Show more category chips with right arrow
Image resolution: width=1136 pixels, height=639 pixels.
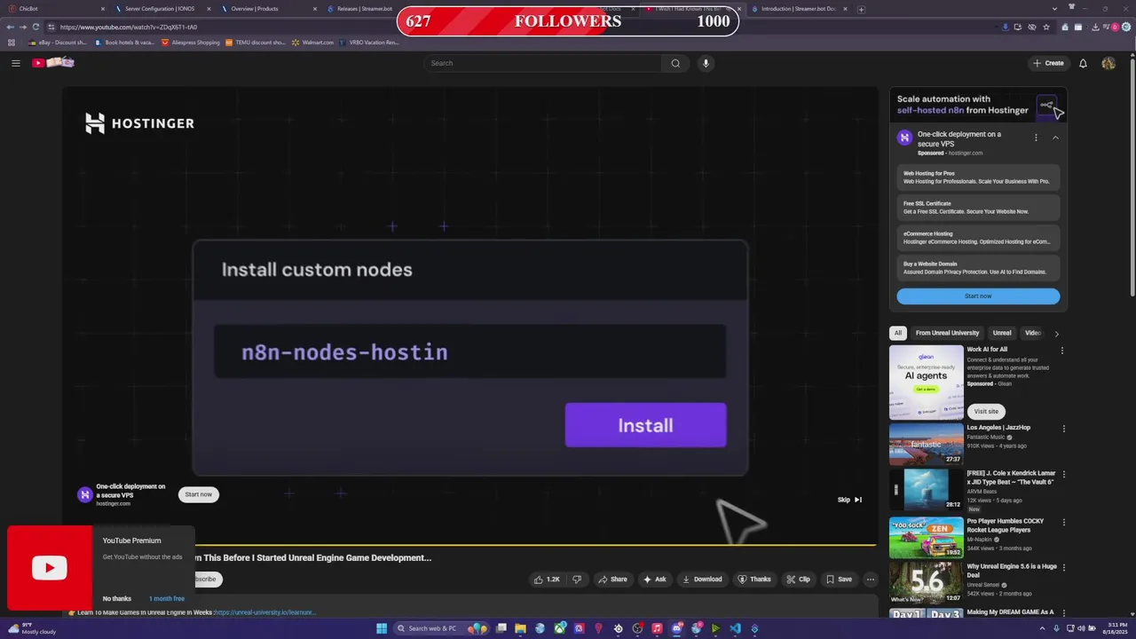click(x=1056, y=334)
